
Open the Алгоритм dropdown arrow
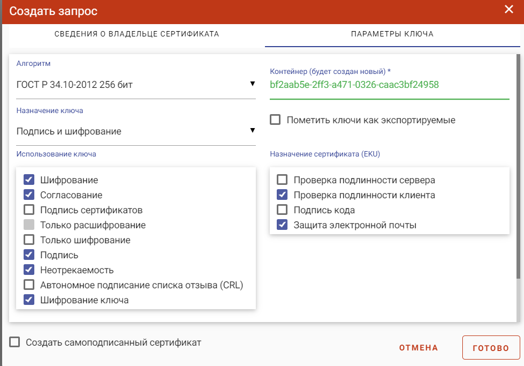point(253,84)
